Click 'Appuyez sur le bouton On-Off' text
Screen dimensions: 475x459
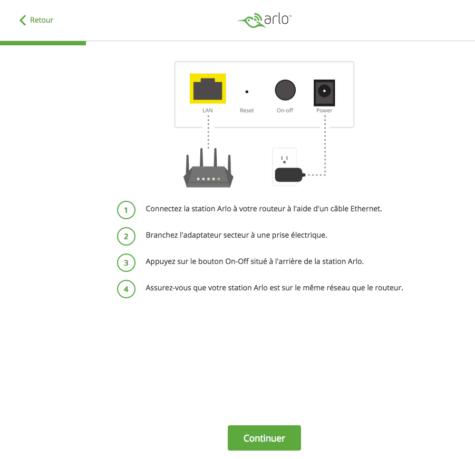click(x=255, y=261)
